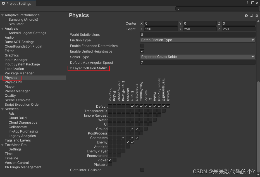This screenshot has height=177, width=260.
Task: Select Ads under Services
Action: coord(12,114)
